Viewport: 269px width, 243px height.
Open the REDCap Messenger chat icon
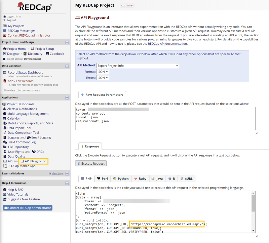click(5, 31)
